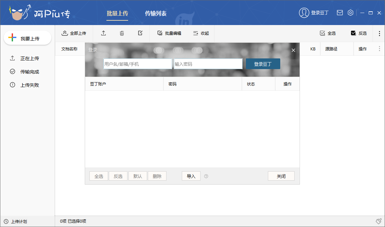Click the 输入密码 password field
Image resolution: width=385 pixels, height=227 pixels.
click(x=208, y=64)
